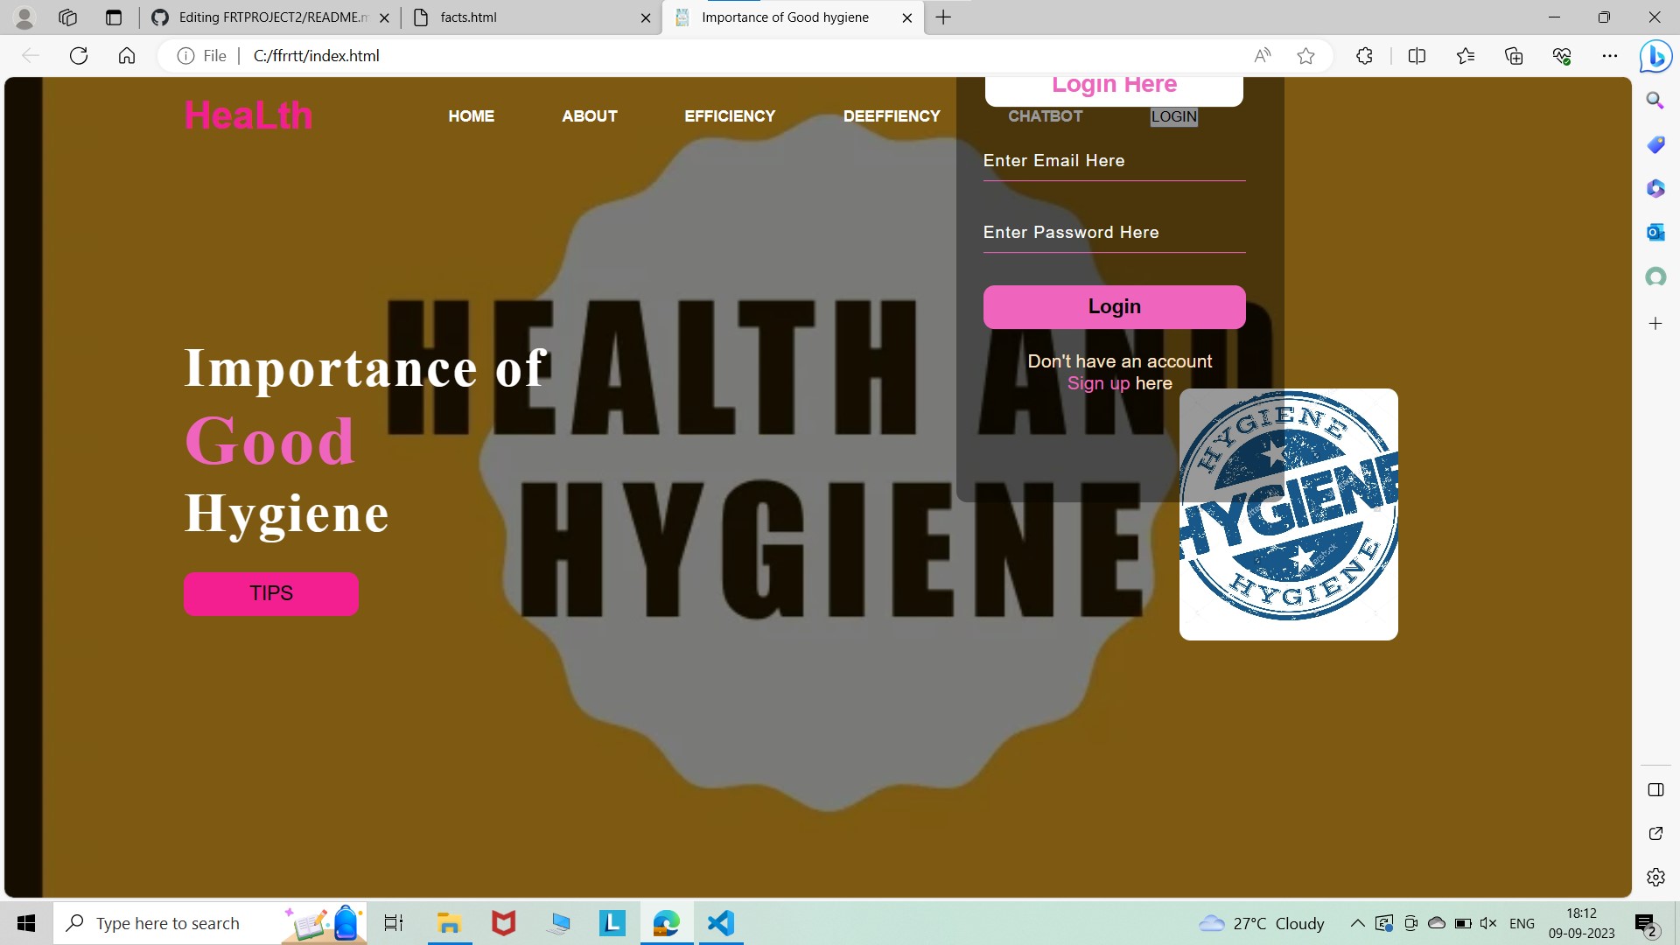The width and height of the screenshot is (1680, 945).
Task: Open the ABOUT navigation item
Action: [589, 116]
